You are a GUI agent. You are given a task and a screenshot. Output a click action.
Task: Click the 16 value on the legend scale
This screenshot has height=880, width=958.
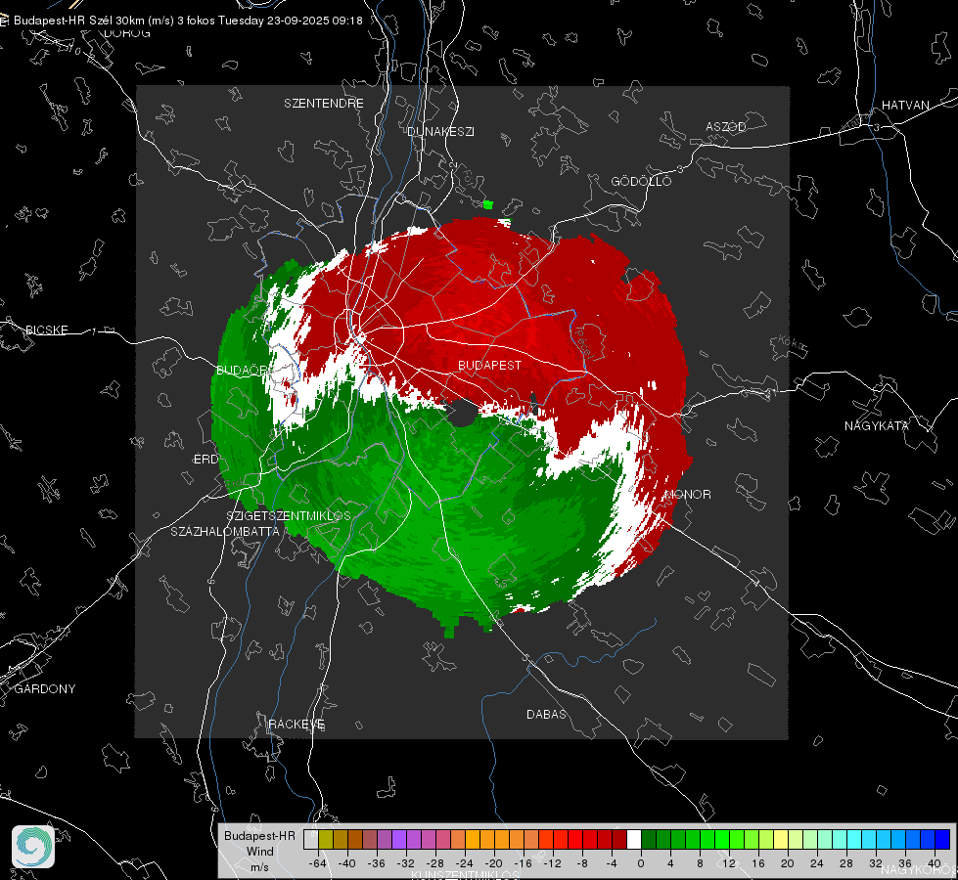[x=758, y=863]
